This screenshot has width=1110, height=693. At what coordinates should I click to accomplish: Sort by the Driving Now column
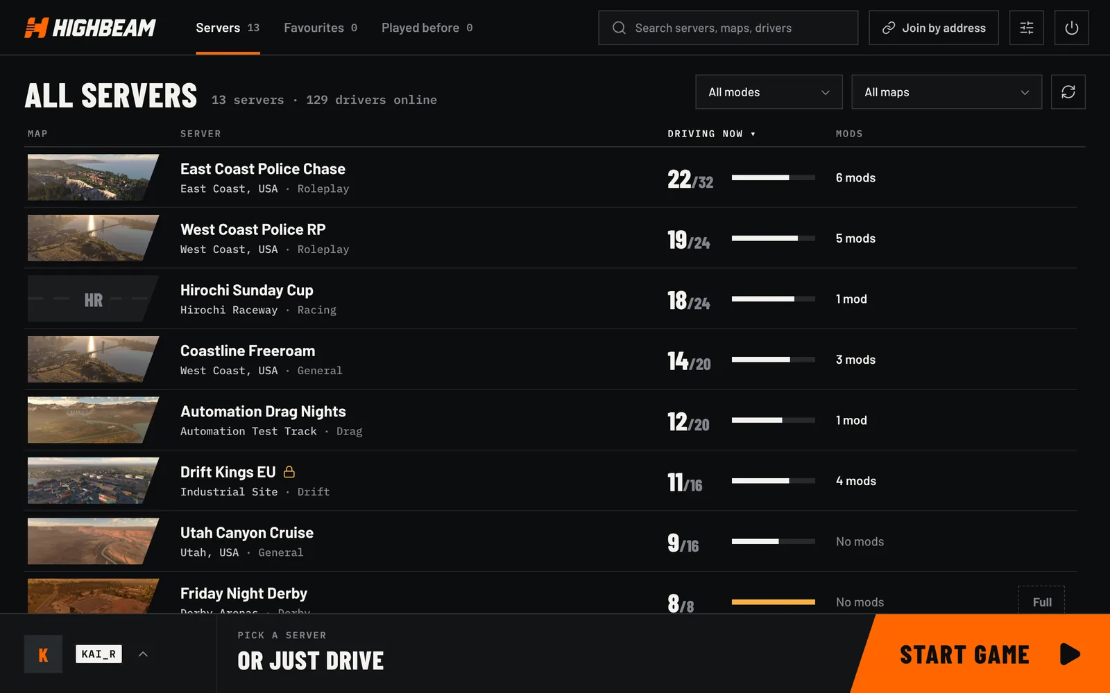tap(711, 134)
